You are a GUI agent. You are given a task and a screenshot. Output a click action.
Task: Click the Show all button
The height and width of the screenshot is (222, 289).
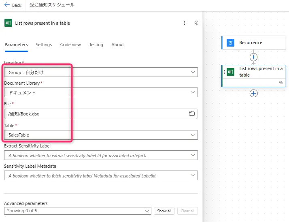click(x=164, y=211)
